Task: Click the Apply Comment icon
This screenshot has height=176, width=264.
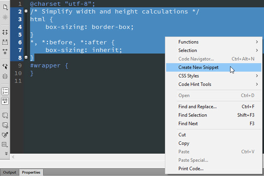Action: point(5,115)
